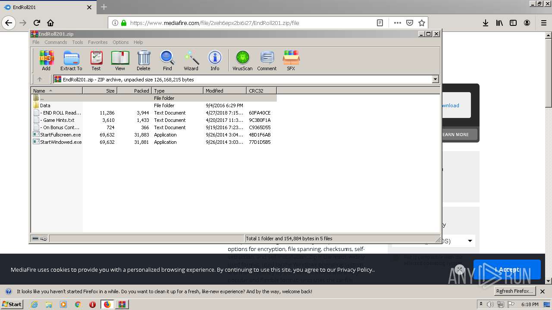Click the View file icon
This screenshot has height=310, width=552.
[x=120, y=60]
